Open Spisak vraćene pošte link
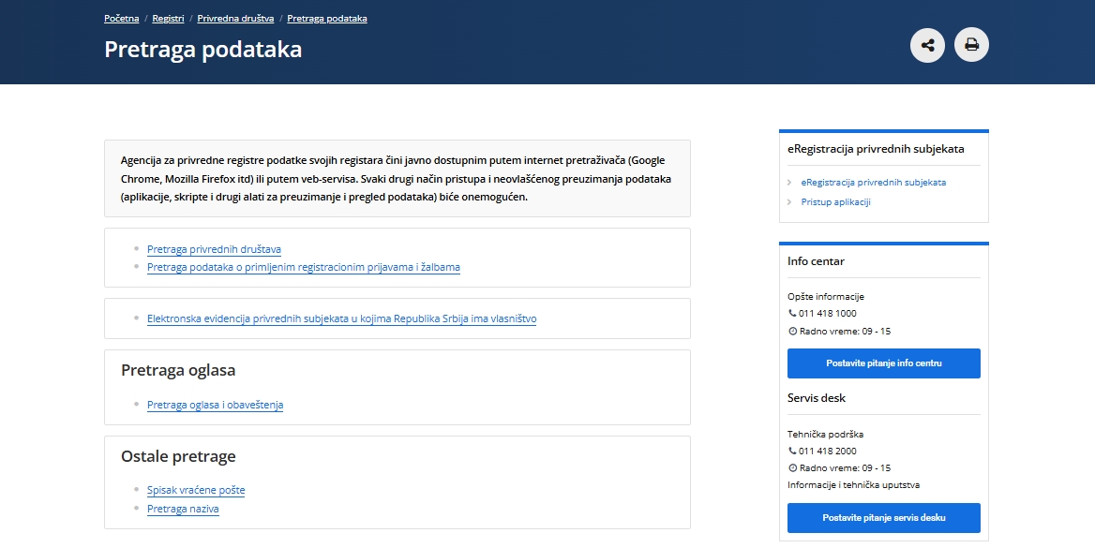Viewport: 1095px width, 548px height. coord(196,491)
